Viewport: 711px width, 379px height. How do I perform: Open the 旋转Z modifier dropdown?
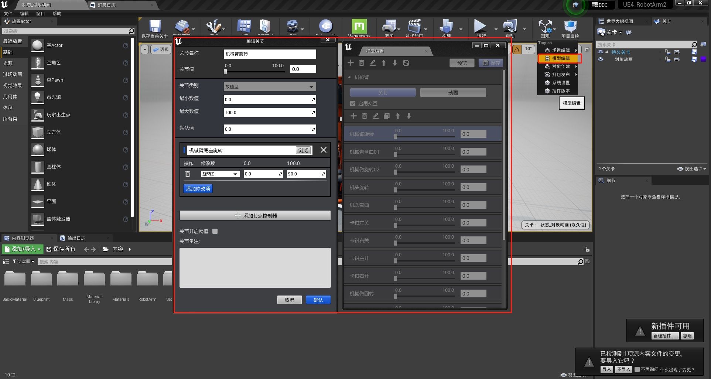pos(220,174)
